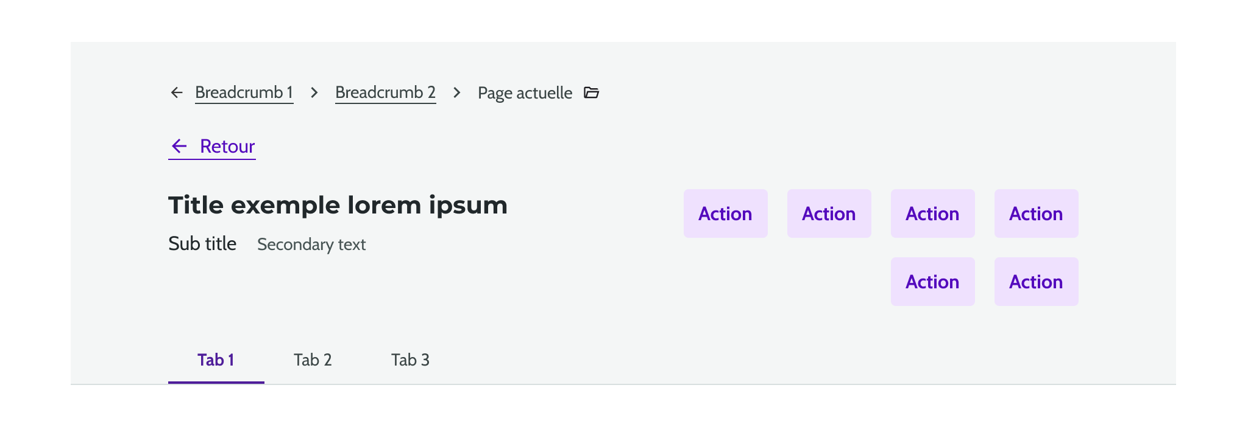Select the Page actuelle breadcrumb label

click(x=525, y=92)
